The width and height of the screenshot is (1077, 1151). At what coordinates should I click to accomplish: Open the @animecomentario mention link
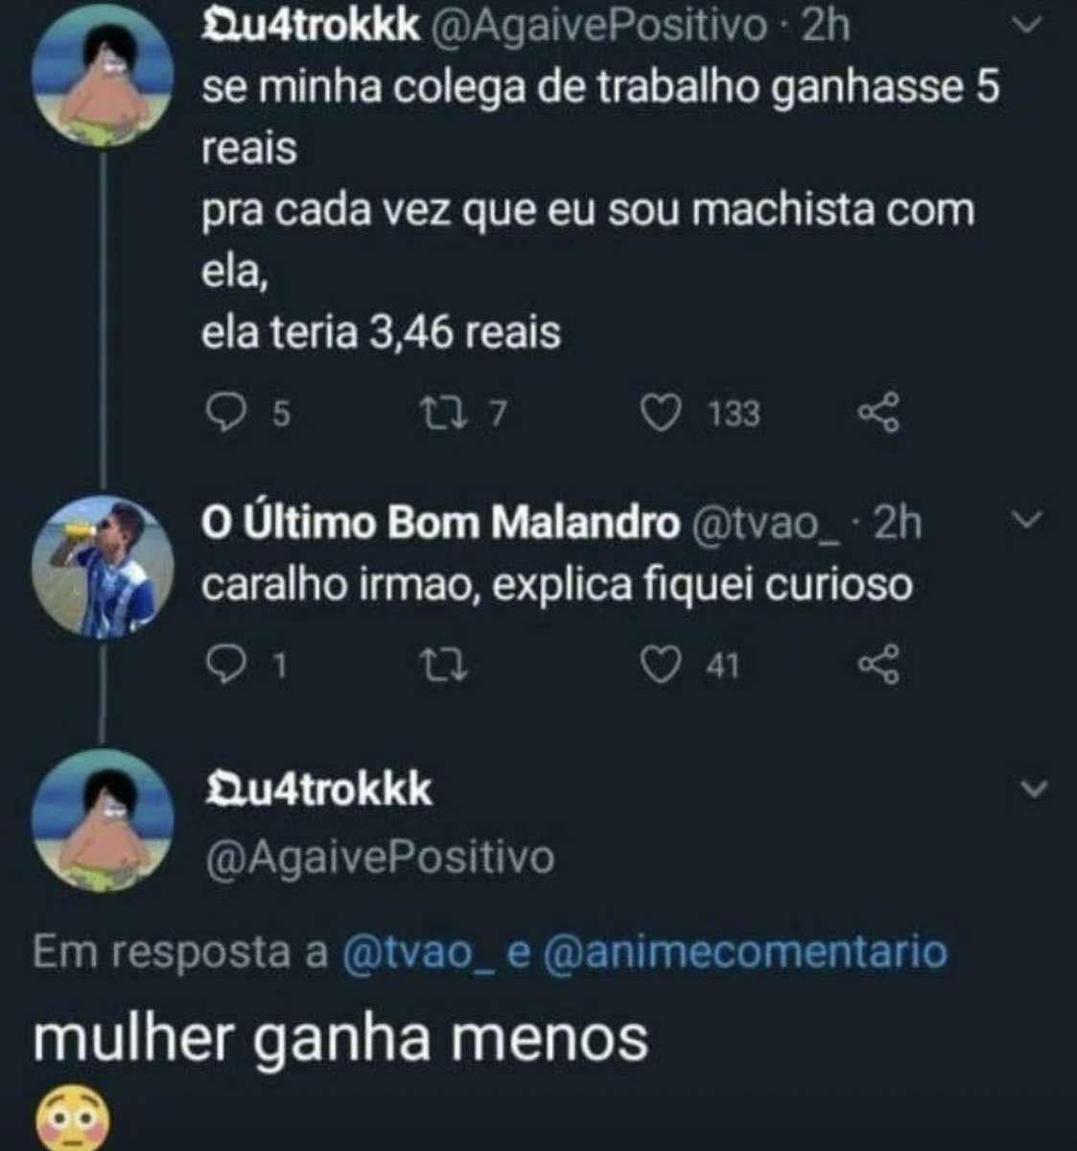tap(745, 952)
